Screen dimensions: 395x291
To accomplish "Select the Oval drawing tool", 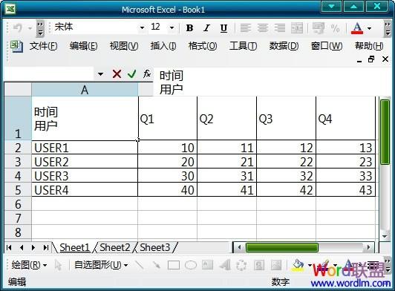I will [x=191, y=265].
